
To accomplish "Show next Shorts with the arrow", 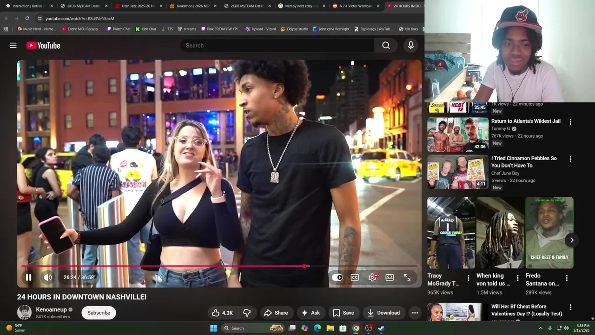I will [572, 240].
